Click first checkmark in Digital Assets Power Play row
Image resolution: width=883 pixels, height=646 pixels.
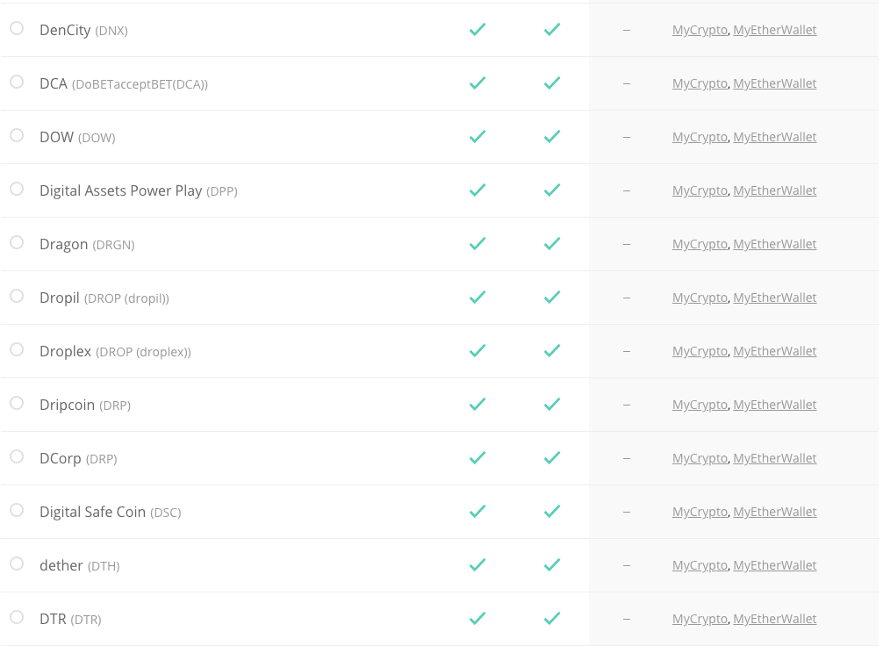click(477, 190)
